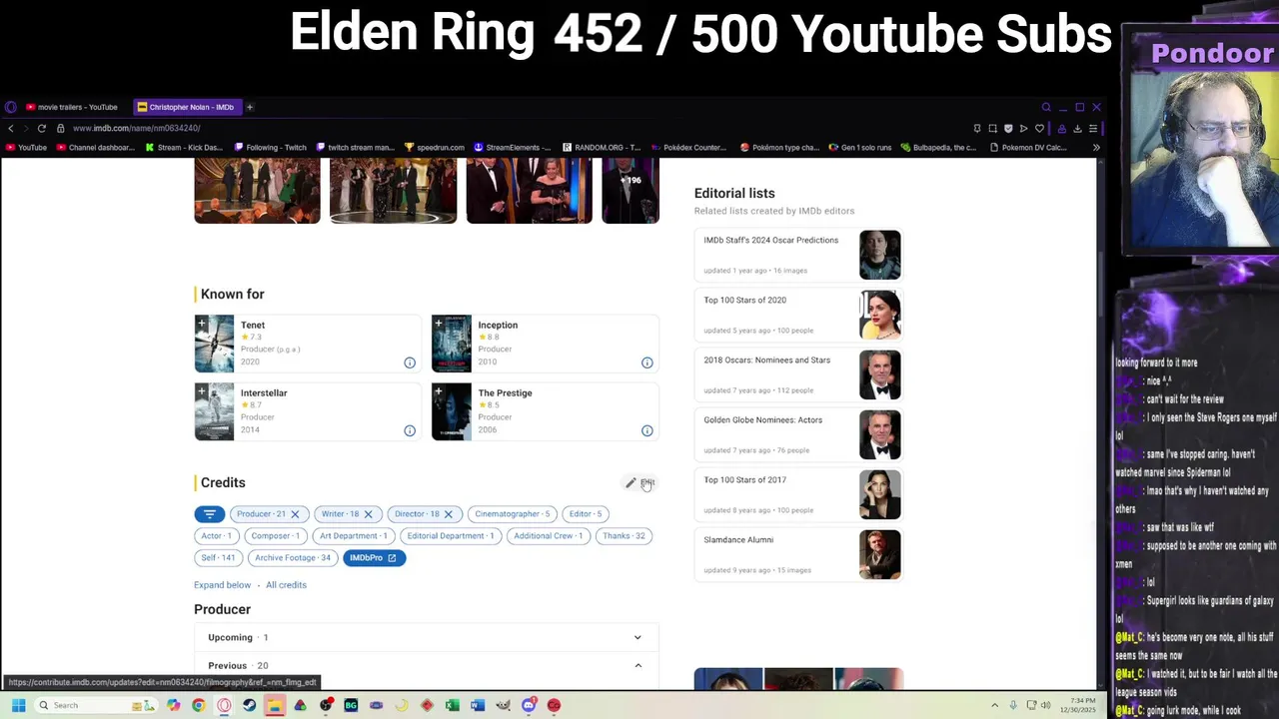Toggle the Self credits chip
Image resolution: width=1279 pixels, height=719 pixels.
click(x=218, y=558)
